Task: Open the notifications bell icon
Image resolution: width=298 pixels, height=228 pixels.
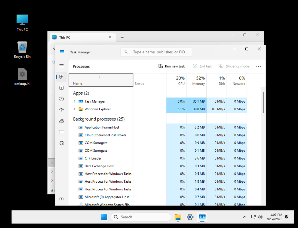Action: 287,217
